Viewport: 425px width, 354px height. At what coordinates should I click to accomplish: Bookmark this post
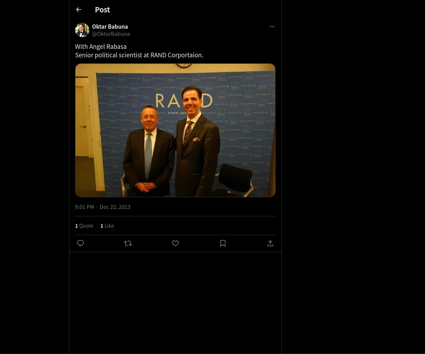pyautogui.click(x=223, y=243)
